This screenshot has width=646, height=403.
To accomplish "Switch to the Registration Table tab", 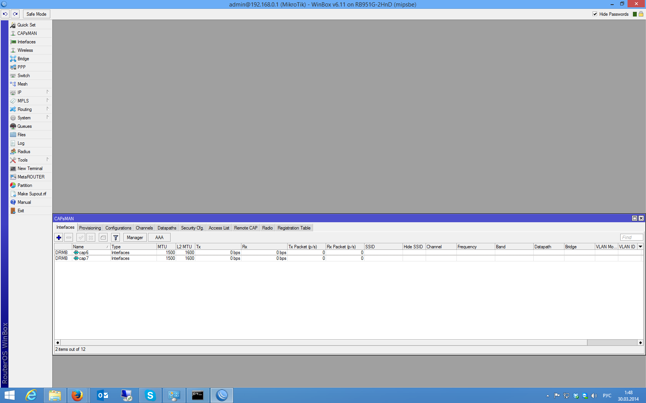I will coord(294,228).
